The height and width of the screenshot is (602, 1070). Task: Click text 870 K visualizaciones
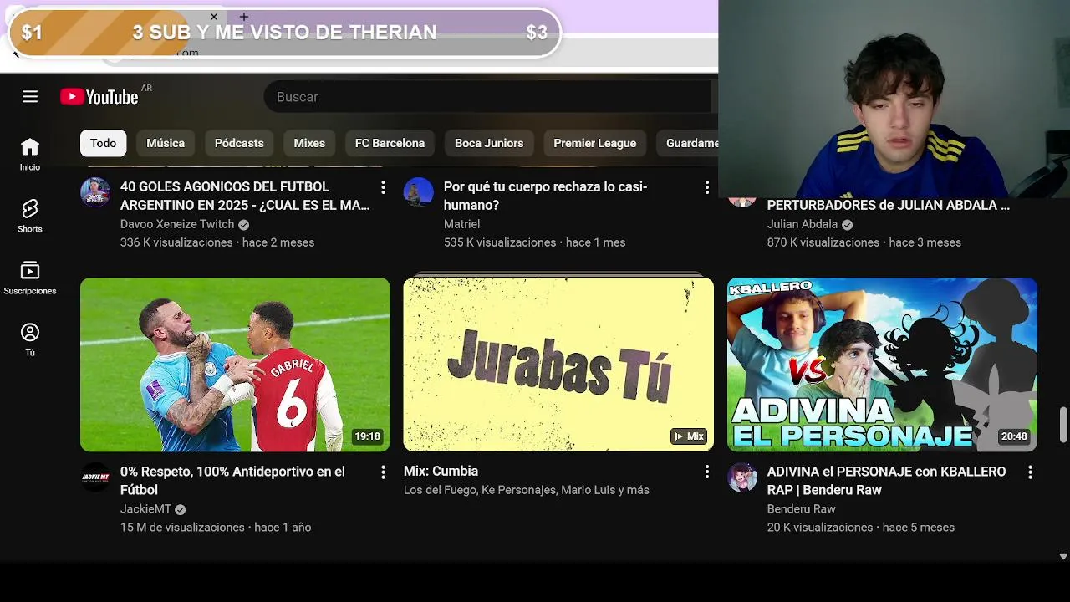(823, 242)
